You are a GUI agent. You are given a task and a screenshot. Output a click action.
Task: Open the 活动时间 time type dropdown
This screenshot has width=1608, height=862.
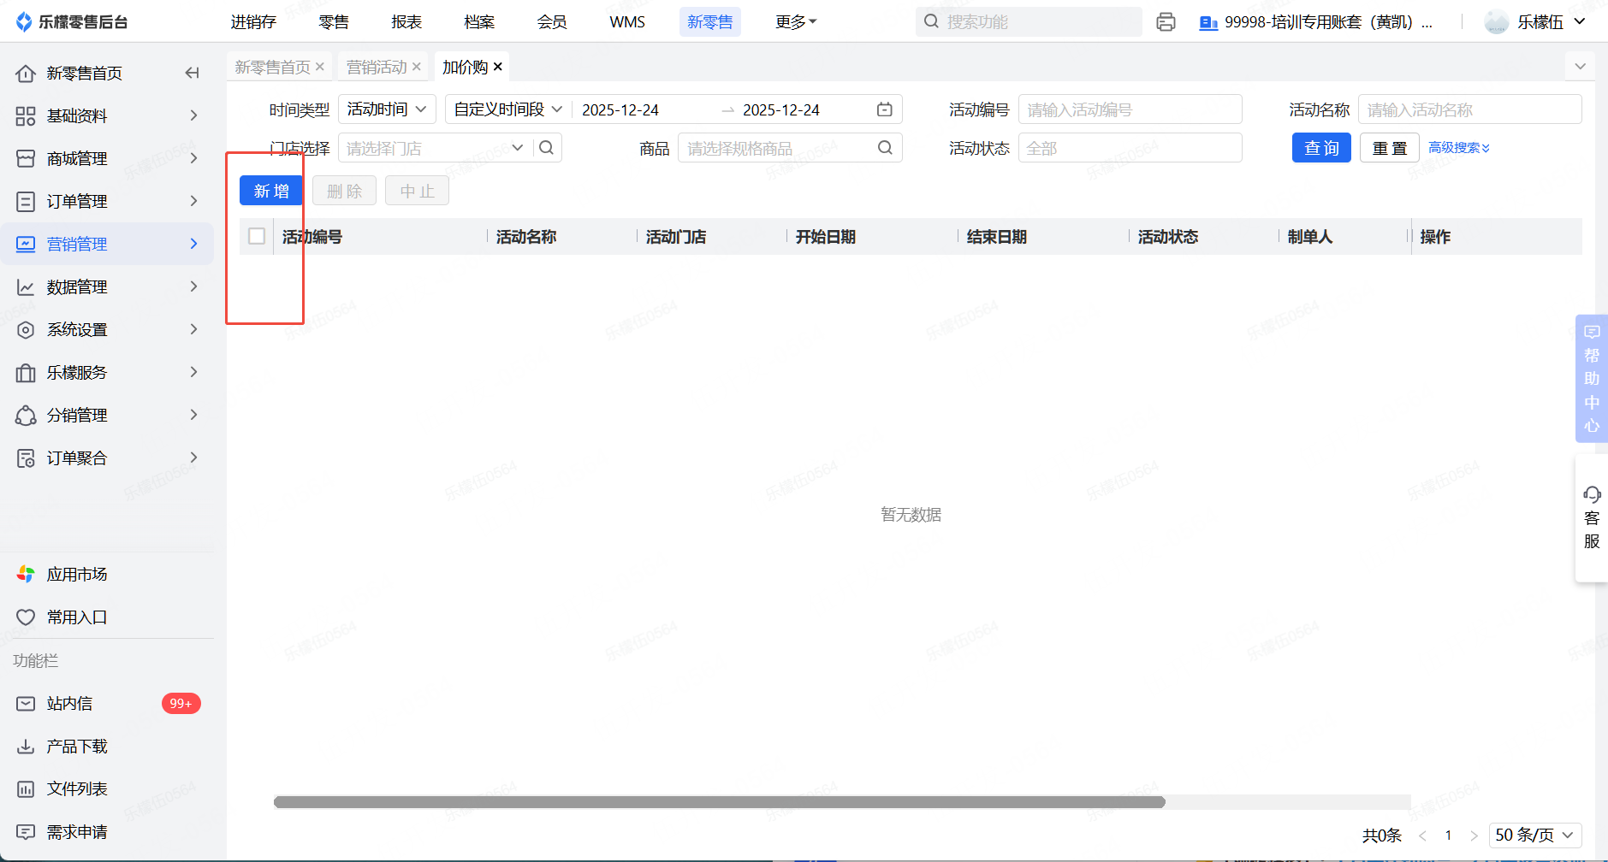[x=387, y=109]
